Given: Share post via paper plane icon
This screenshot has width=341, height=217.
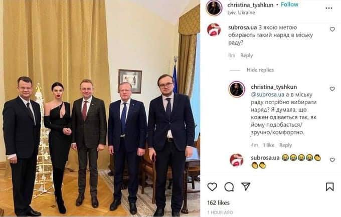Looking at the screenshot, I should coord(246,186).
